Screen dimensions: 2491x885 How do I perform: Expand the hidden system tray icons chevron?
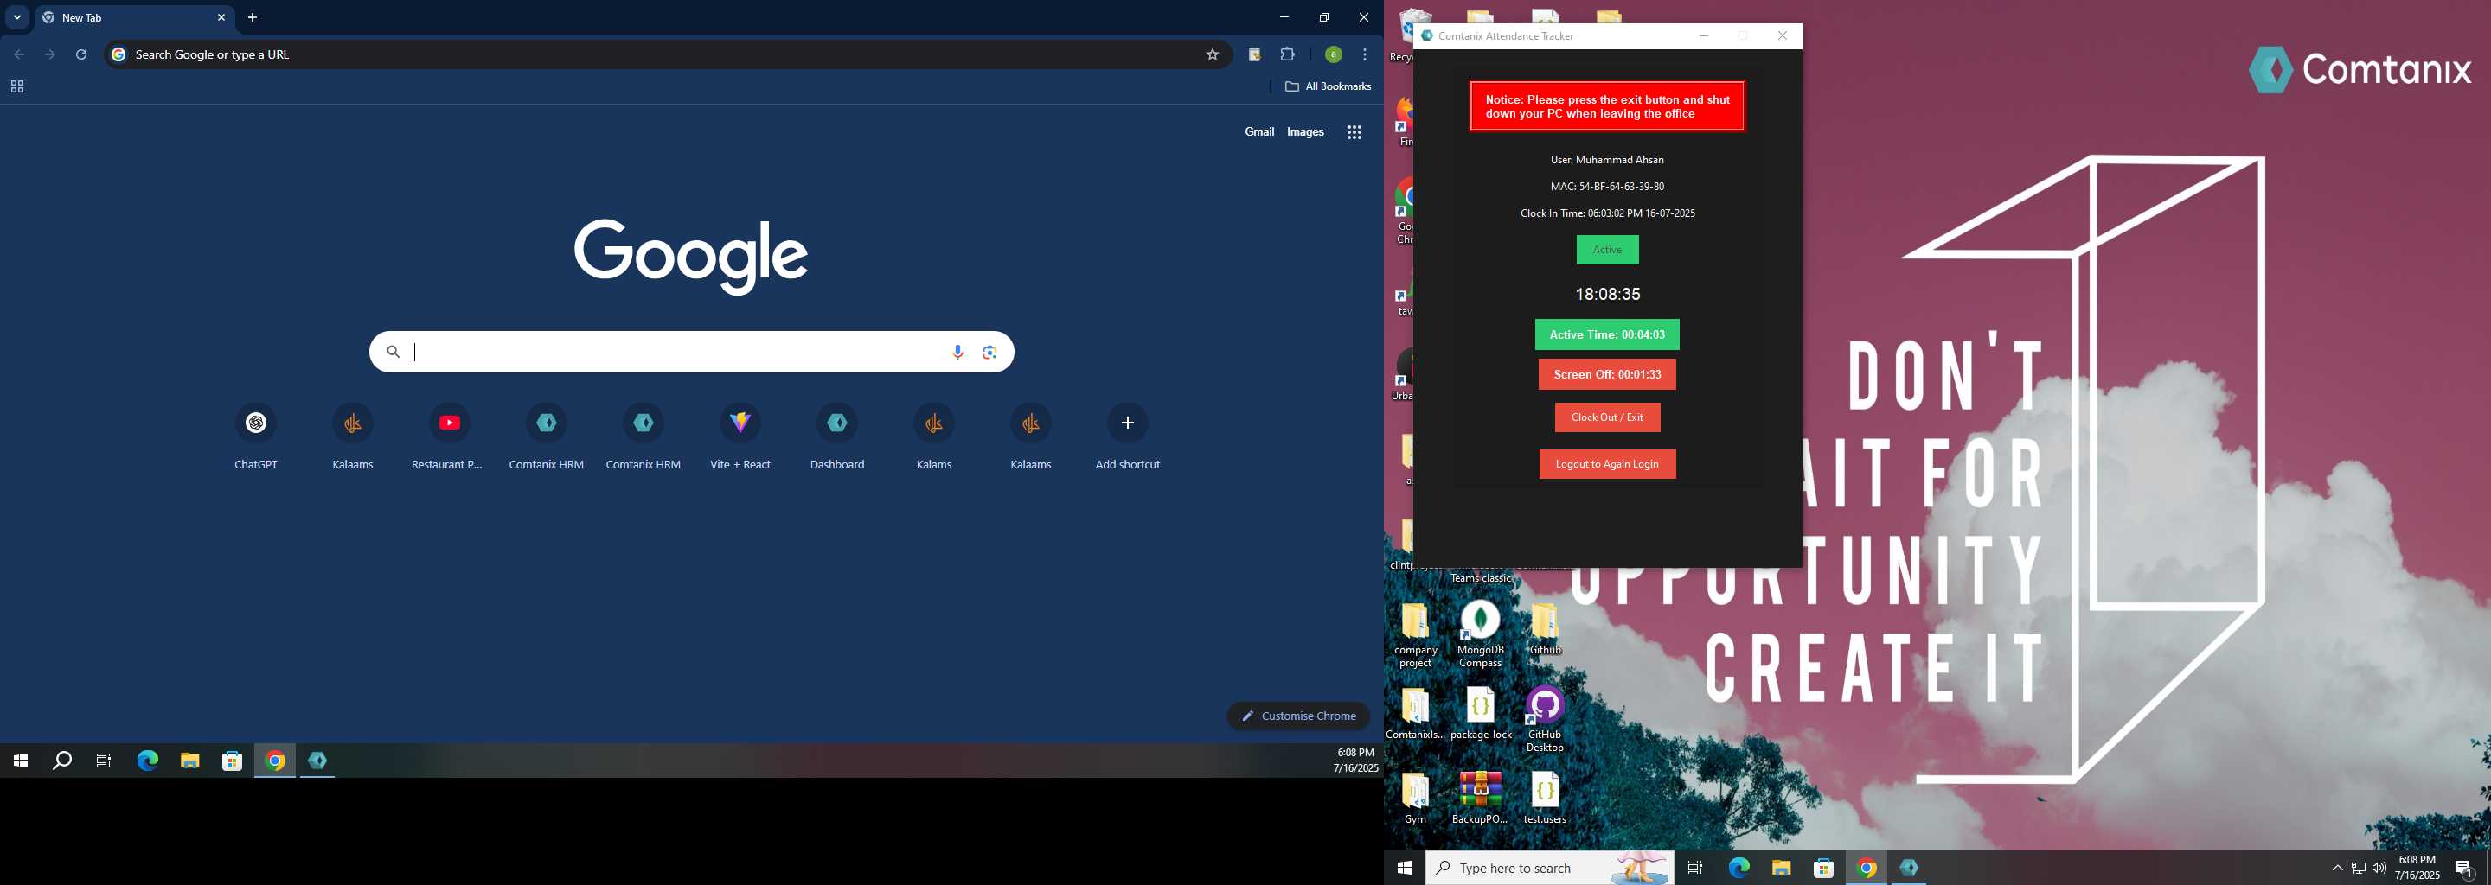click(2337, 868)
